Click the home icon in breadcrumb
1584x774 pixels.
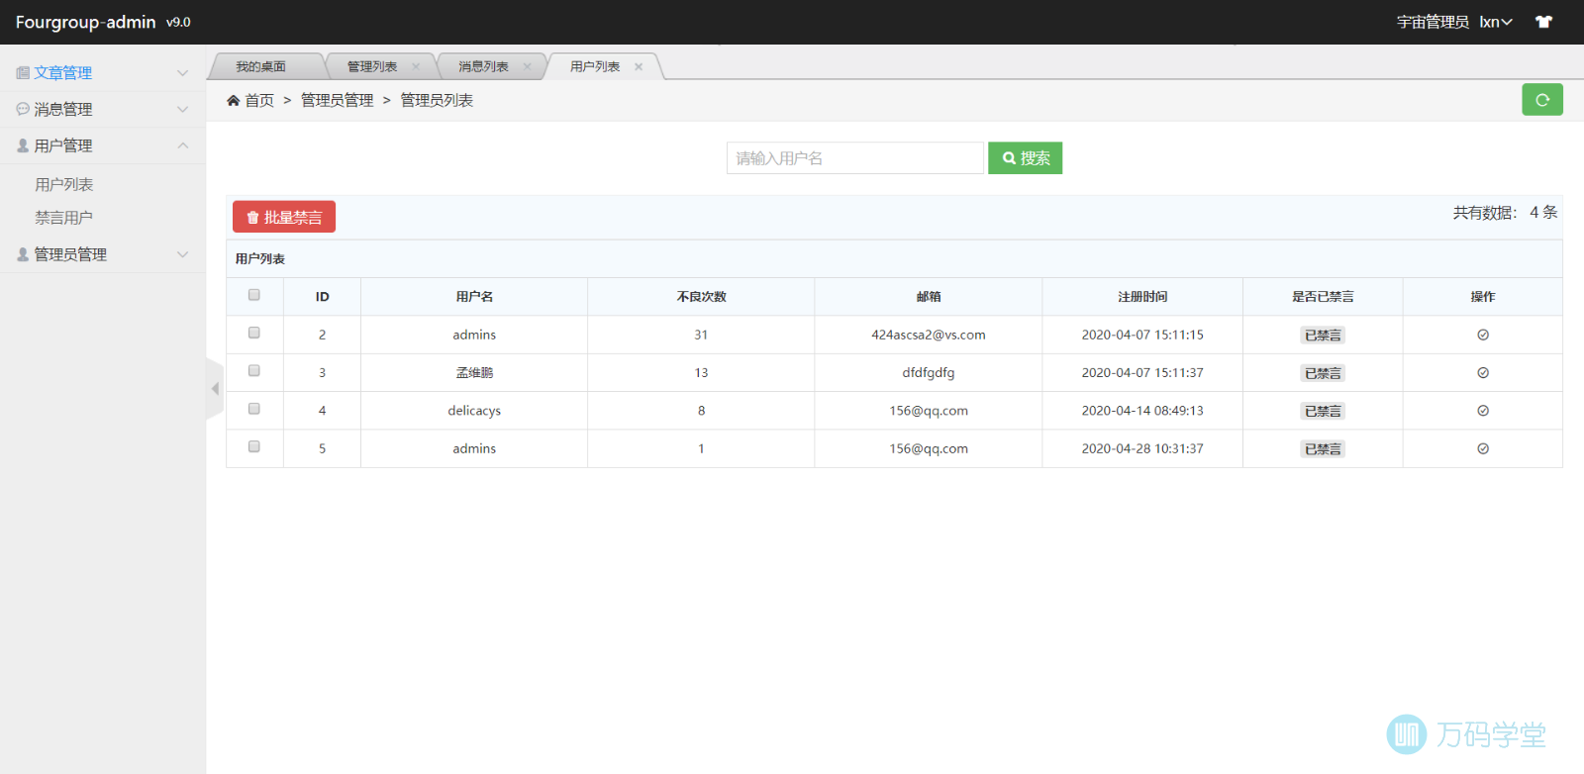coord(234,100)
